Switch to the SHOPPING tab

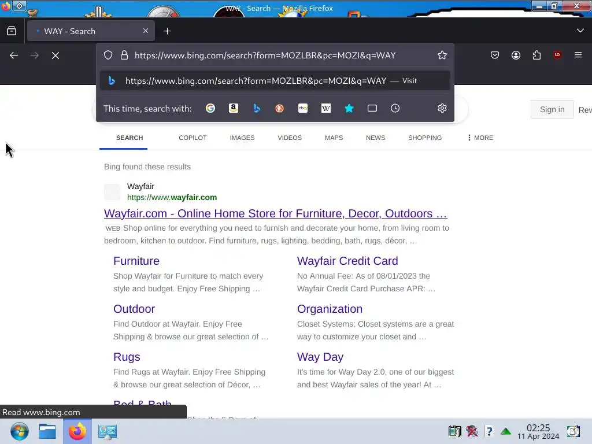[425, 138]
